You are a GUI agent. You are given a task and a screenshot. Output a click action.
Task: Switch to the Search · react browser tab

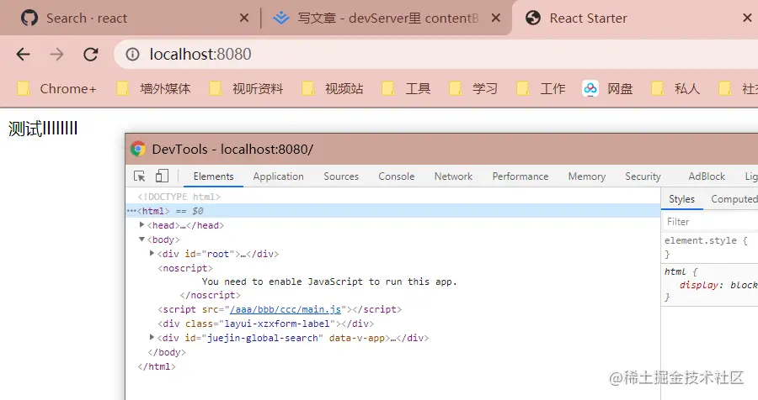click(x=131, y=18)
